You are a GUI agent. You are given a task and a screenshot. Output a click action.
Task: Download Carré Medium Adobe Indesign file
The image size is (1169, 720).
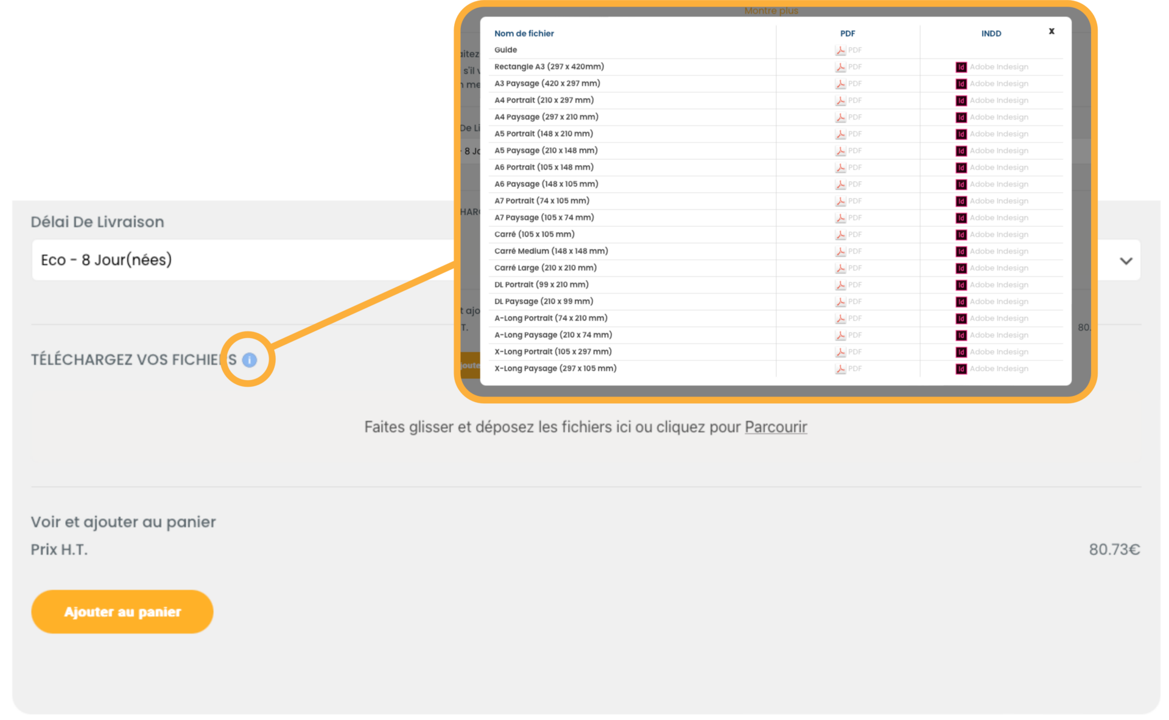click(992, 251)
